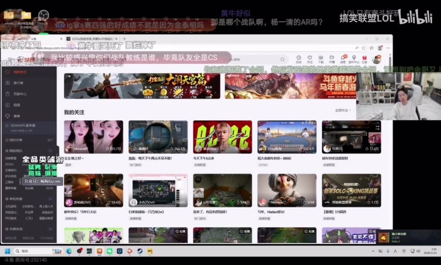The height and width of the screenshot is (265, 441).
Task: Open the 历史 history clock icon
Action: pyautogui.click(x=299, y=58)
